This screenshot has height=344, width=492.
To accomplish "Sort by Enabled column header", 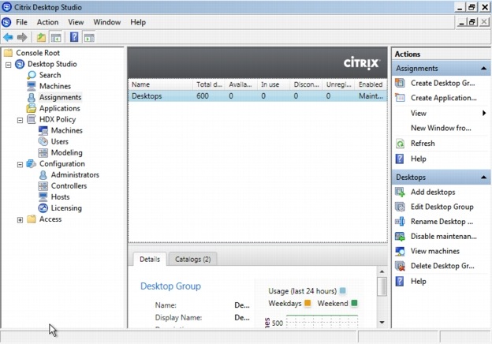I will [371, 84].
